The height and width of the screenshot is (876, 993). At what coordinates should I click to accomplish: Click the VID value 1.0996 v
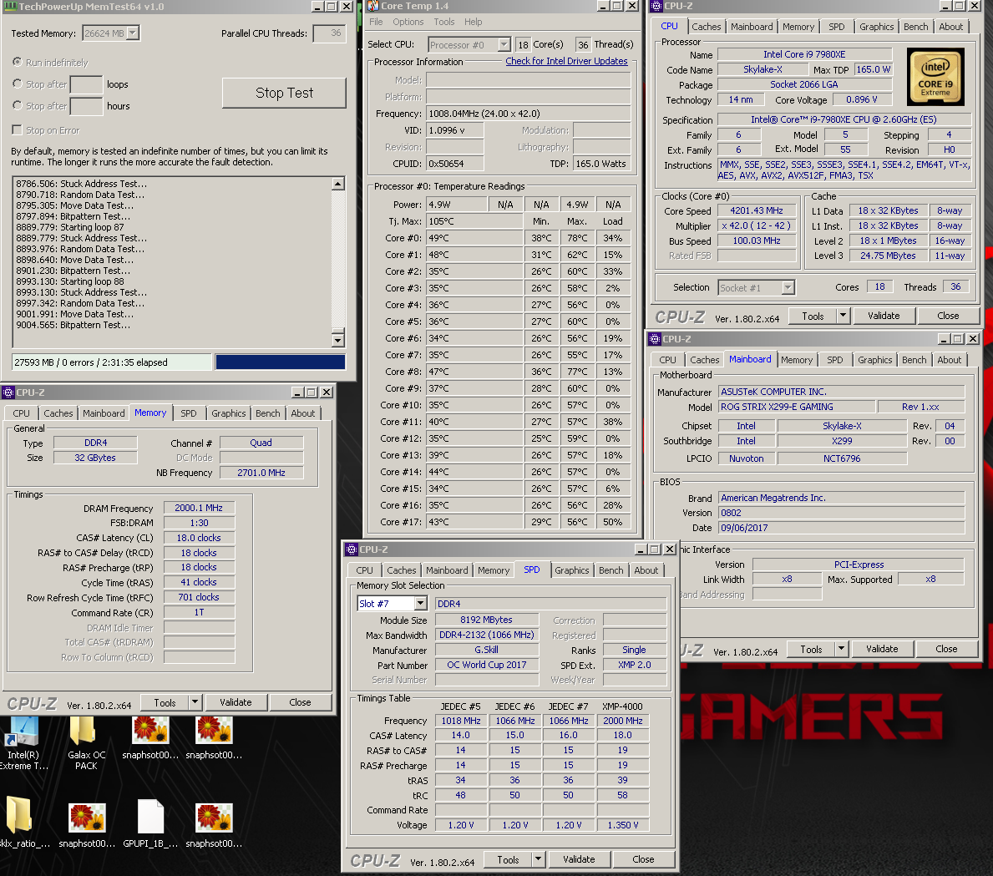click(x=454, y=129)
